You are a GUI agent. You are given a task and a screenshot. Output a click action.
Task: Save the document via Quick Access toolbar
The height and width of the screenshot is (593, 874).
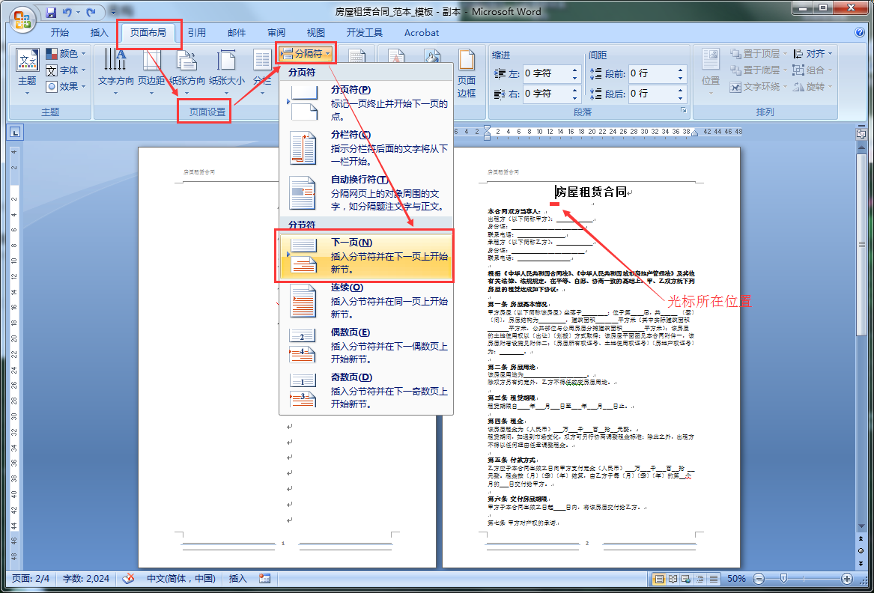51,11
